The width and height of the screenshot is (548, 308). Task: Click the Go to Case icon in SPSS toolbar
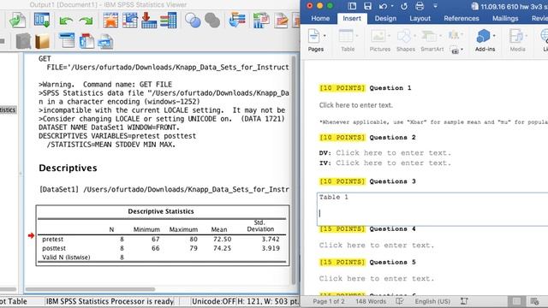coord(129,21)
